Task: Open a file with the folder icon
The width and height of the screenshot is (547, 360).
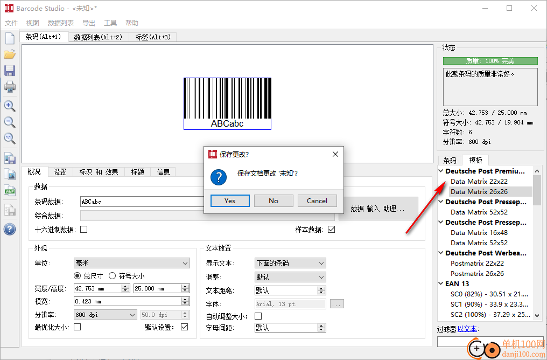Action: point(9,54)
